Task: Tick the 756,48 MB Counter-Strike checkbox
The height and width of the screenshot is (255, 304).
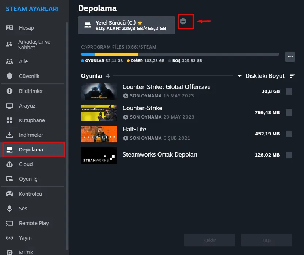Action: point(289,113)
